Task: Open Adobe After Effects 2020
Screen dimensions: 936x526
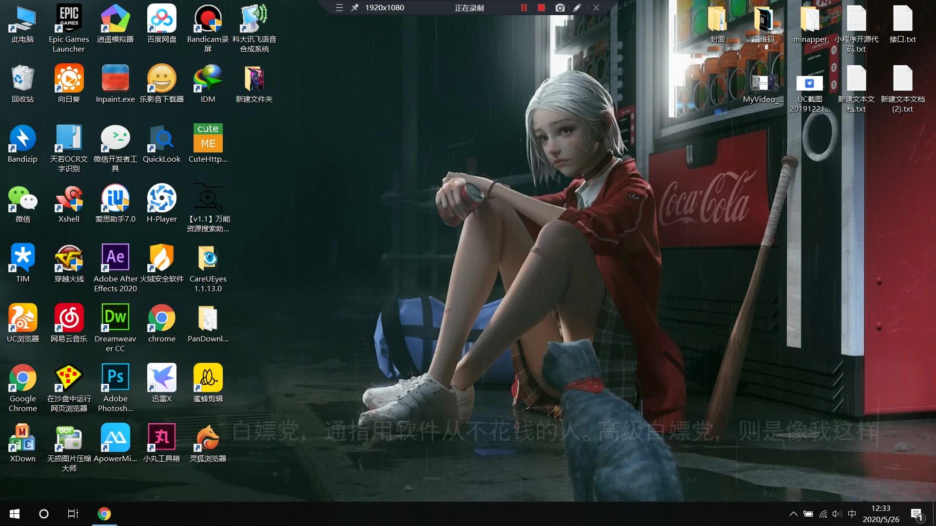Action: click(x=115, y=268)
